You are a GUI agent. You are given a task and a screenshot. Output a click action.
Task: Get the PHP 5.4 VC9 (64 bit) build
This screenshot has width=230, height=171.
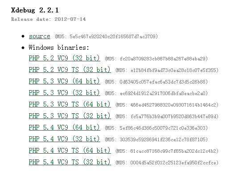pyautogui.click(x=65, y=127)
